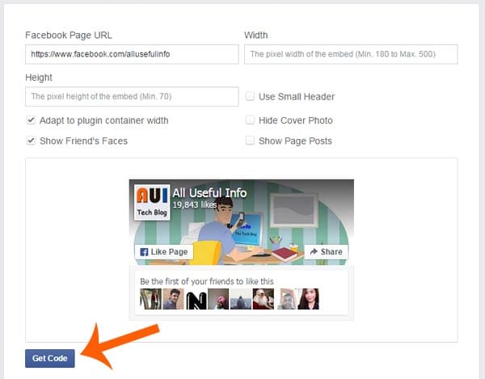Click into the Height input field
The width and height of the screenshot is (485, 379).
point(132,97)
